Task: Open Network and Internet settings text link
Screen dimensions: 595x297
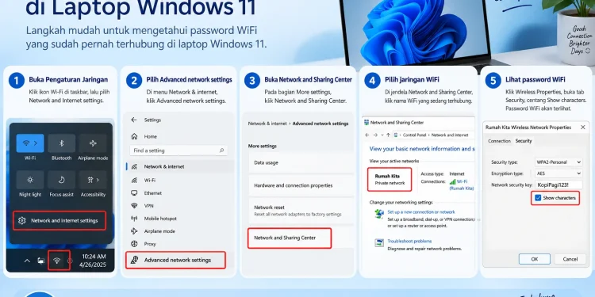Action: point(64,220)
